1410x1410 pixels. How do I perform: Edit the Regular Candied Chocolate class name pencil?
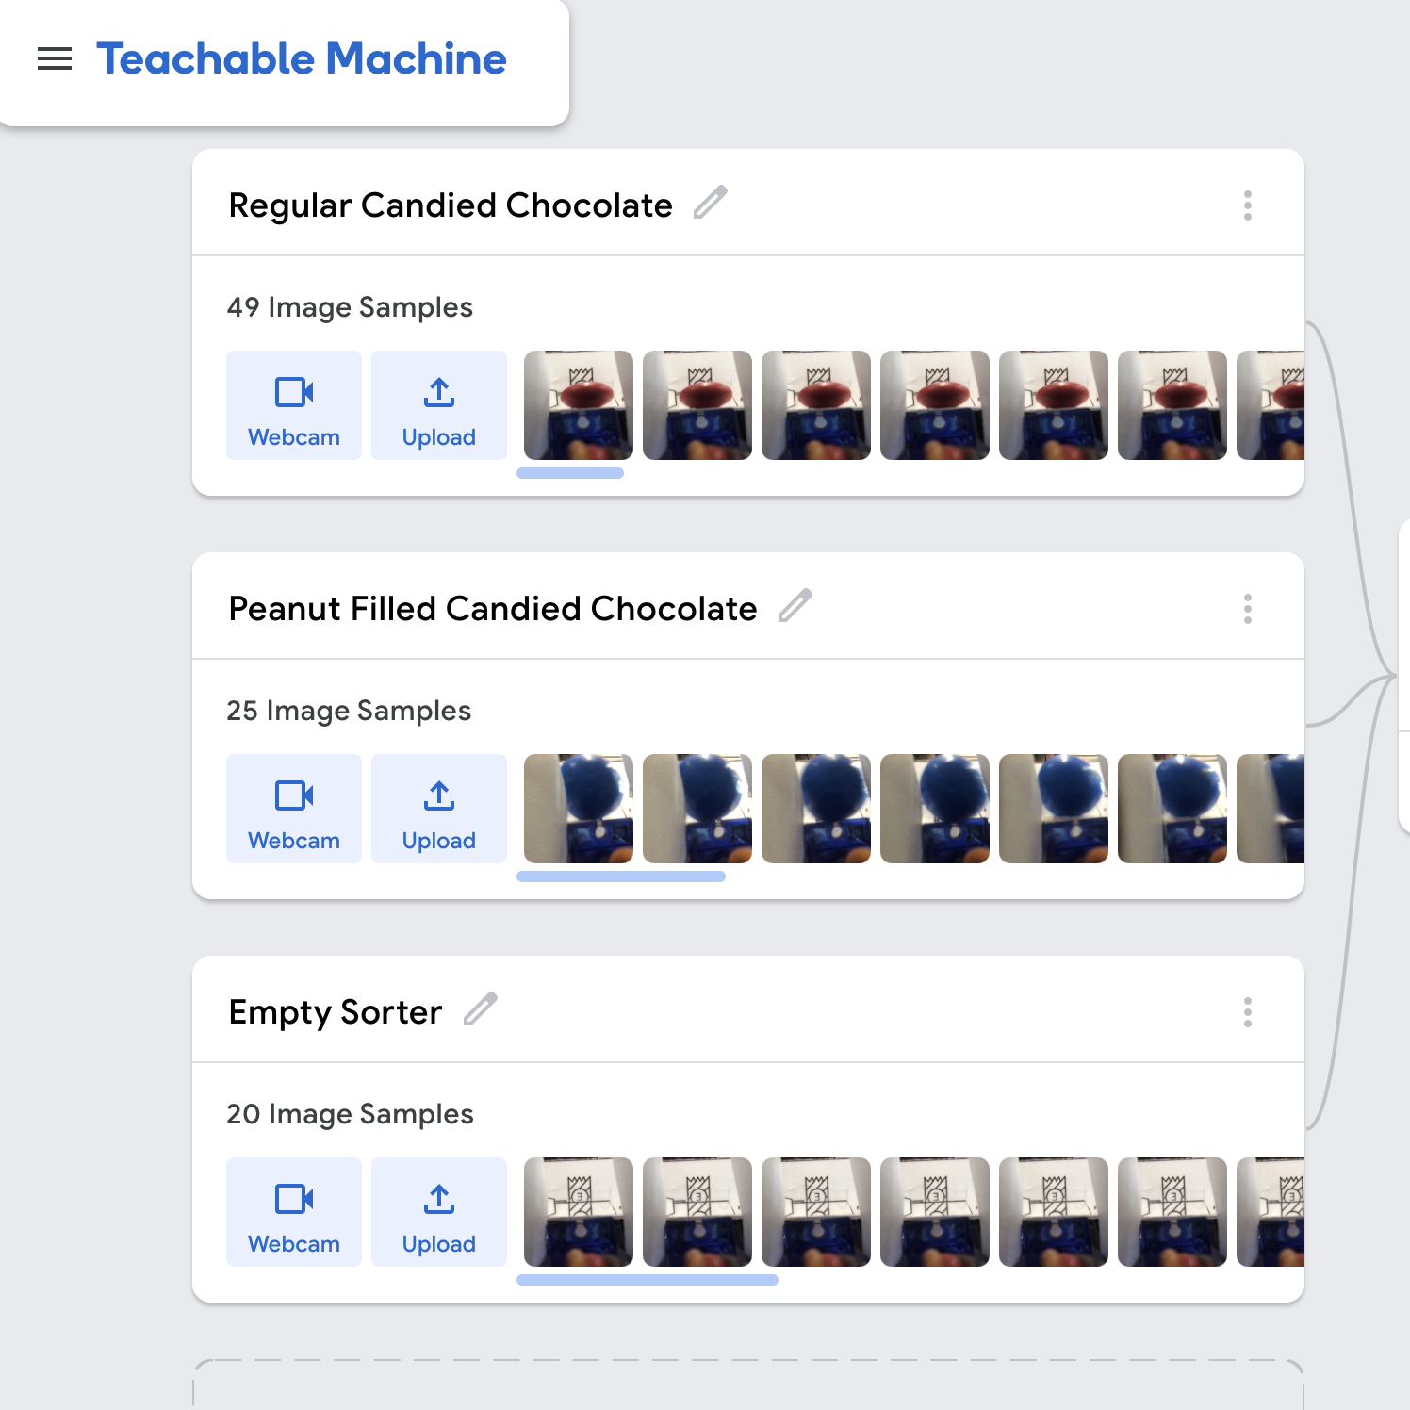pyautogui.click(x=711, y=202)
